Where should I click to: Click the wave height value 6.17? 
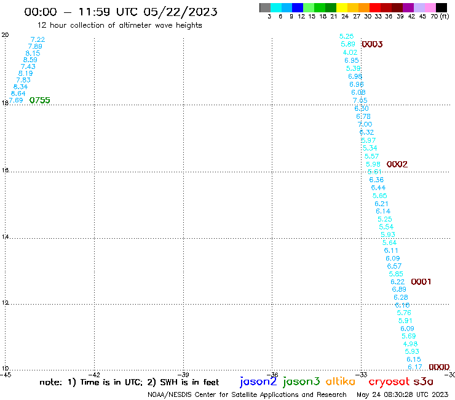click(x=415, y=367)
